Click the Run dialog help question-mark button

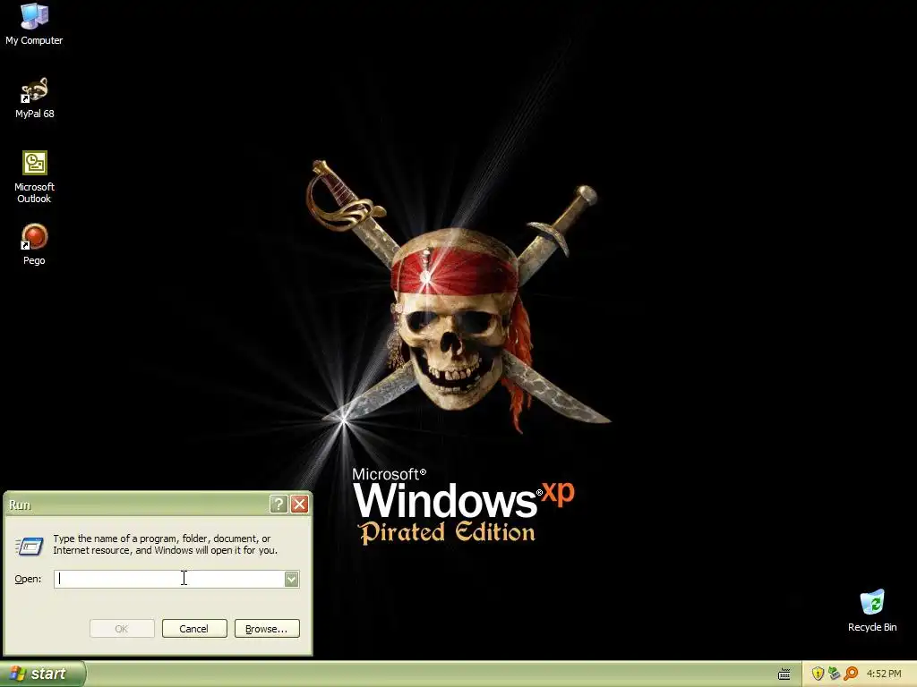tap(279, 505)
